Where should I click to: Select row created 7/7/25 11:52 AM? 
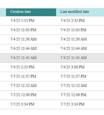point(52,86)
